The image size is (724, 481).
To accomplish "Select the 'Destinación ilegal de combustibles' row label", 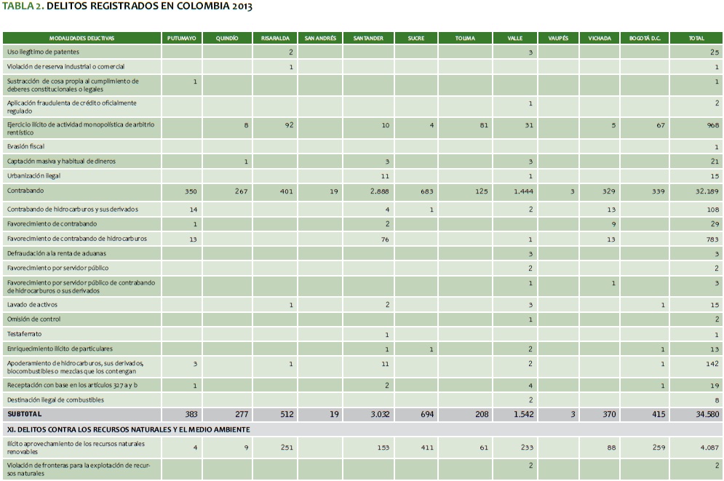I will click(x=55, y=399).
